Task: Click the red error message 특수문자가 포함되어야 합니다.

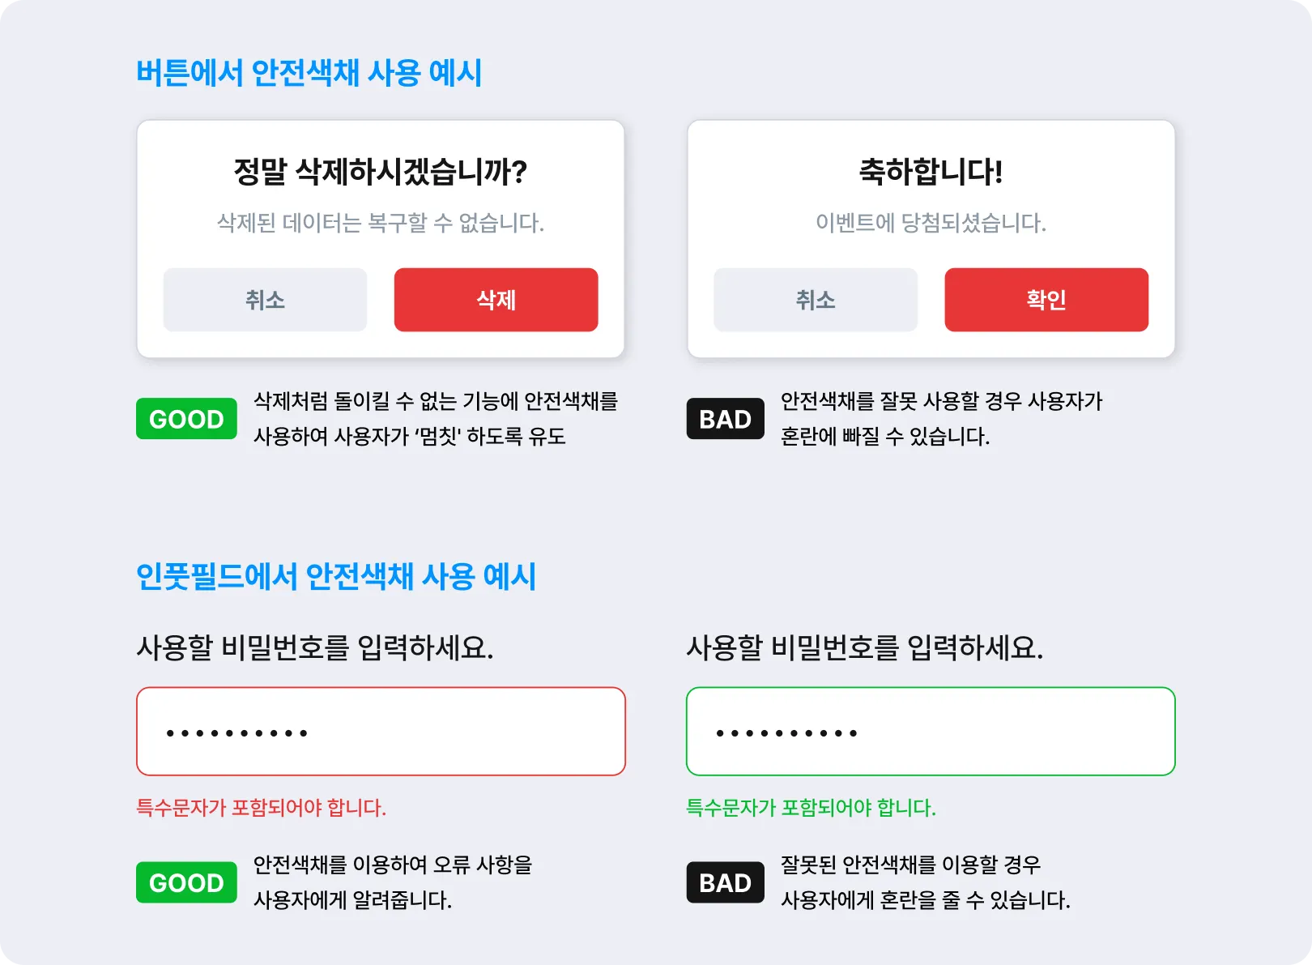Action: pos(261,808)
